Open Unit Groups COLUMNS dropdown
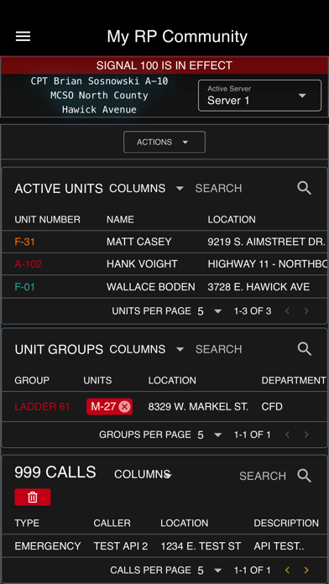 click(x=146, y=349)
